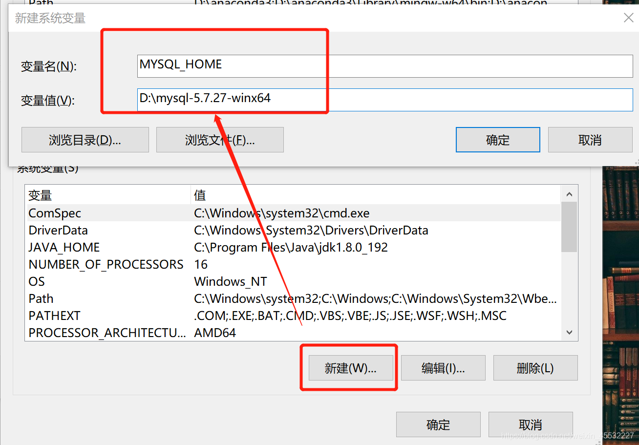
Task: Select the PATHEXT variable row
Action: tap(293, 316)
